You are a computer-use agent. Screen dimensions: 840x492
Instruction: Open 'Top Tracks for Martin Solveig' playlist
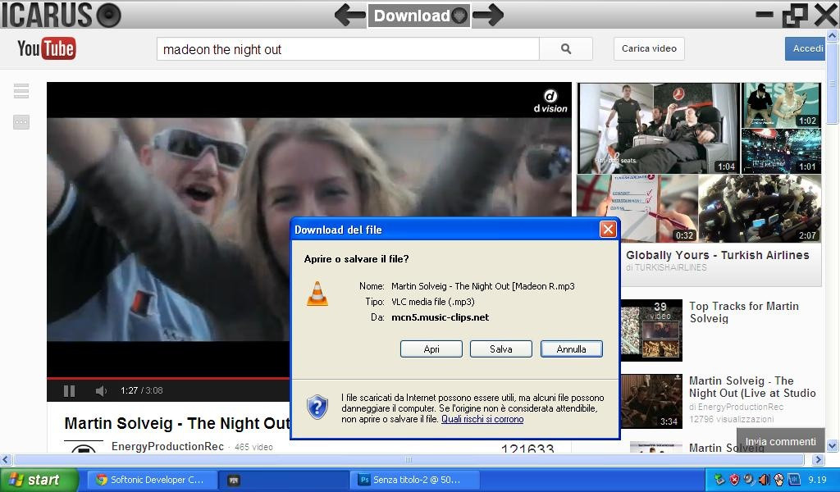[x=743, y=312]
